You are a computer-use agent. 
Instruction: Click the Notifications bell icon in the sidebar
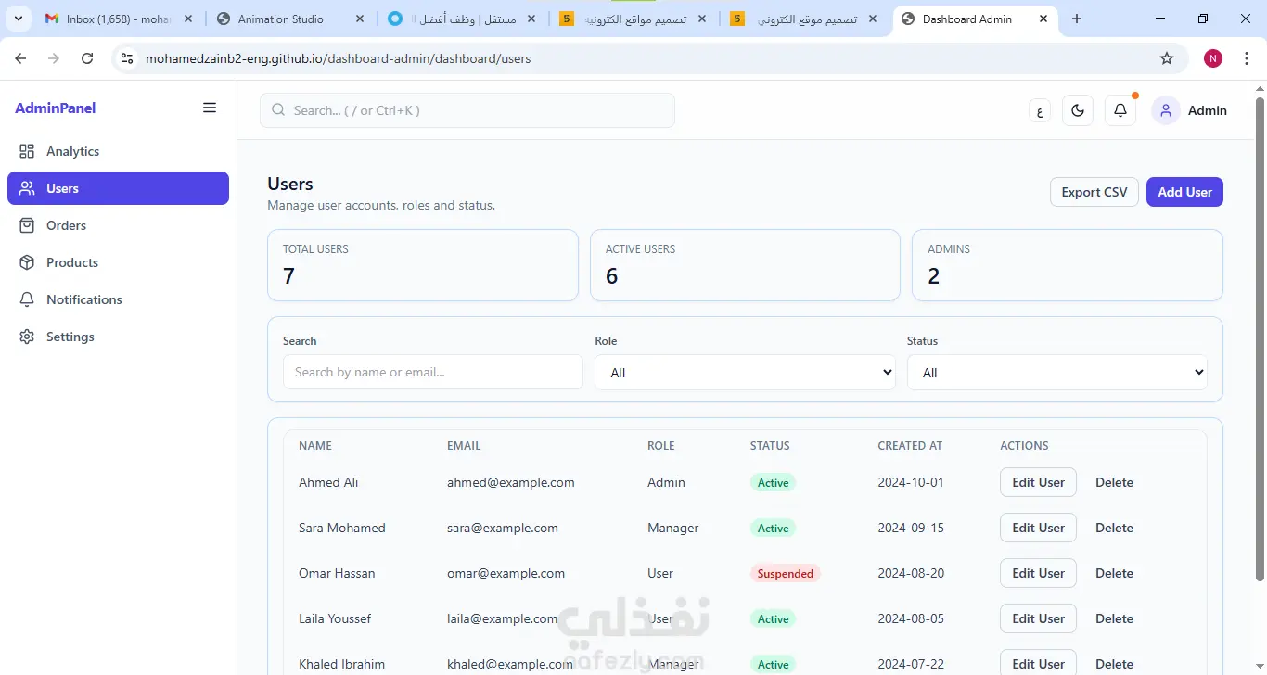tap(27, 299)
